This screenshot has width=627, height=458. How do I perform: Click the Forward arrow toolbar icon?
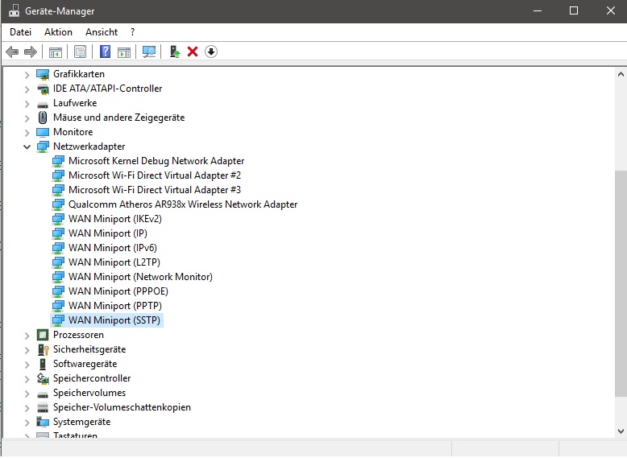point(31,52)
